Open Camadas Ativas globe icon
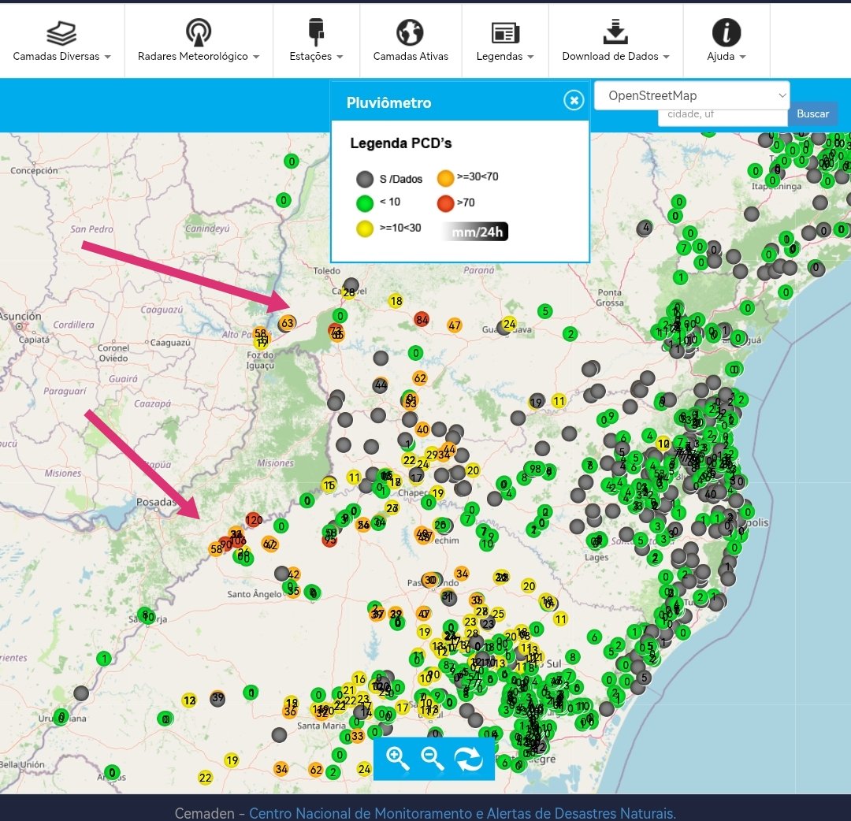Screen dimensions: 851x821 click(410, 32)
